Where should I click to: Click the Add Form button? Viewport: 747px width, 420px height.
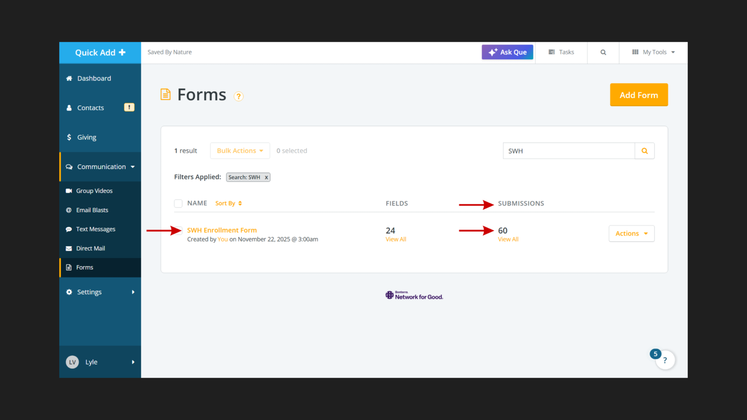[x=639, y=95]
